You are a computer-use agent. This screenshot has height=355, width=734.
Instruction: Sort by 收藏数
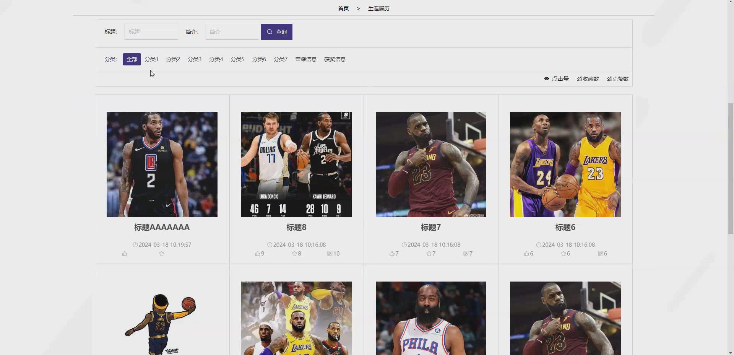[x=588, y=79]
